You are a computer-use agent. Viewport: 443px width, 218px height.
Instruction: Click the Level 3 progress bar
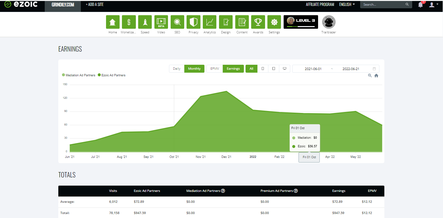click(x=301, y=26)
